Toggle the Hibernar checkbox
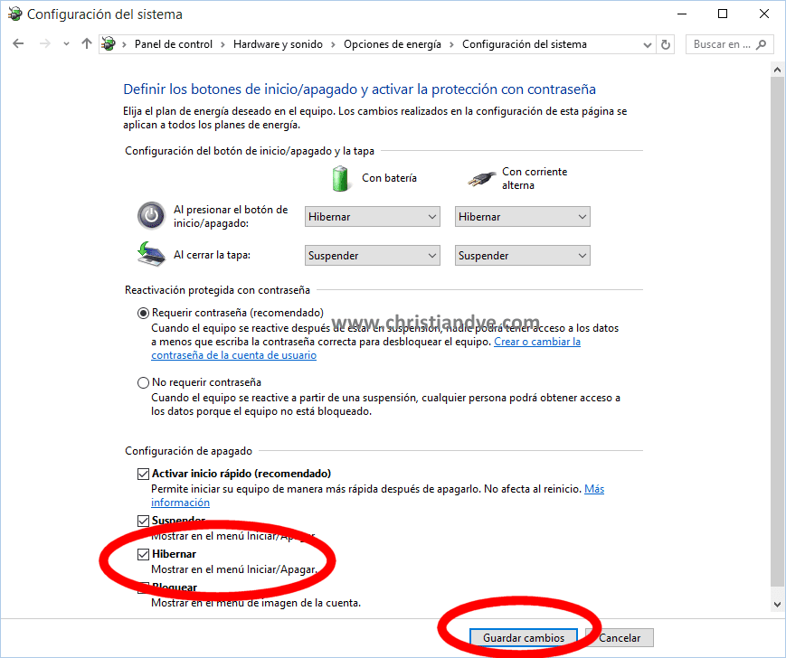The width and height of the screenshot is (786, 658). pos(144,554)
